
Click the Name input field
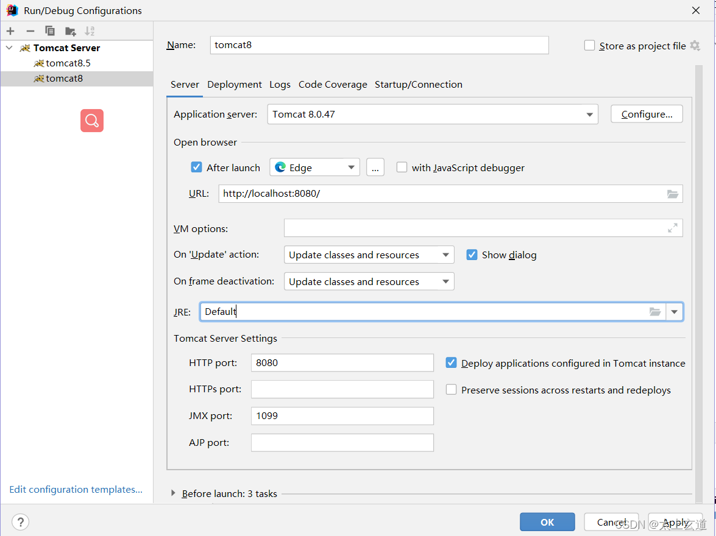(380, 45)
